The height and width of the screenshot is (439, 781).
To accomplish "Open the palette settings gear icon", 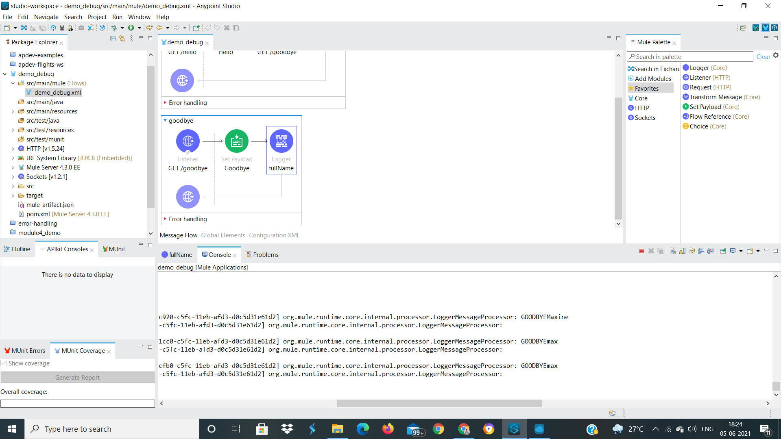I will pyautogui.click(x=776, y=56).
